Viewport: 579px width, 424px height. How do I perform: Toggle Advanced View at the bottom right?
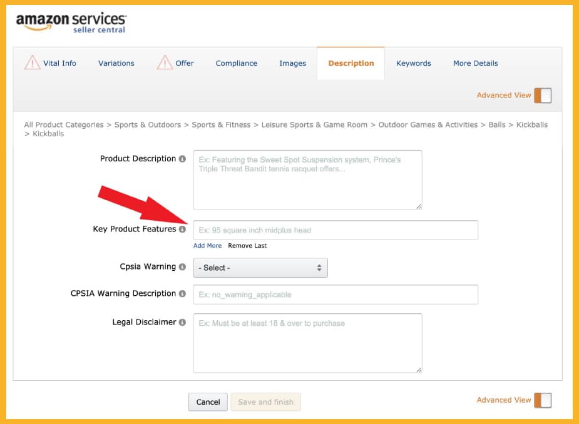(x=543, y=400)
